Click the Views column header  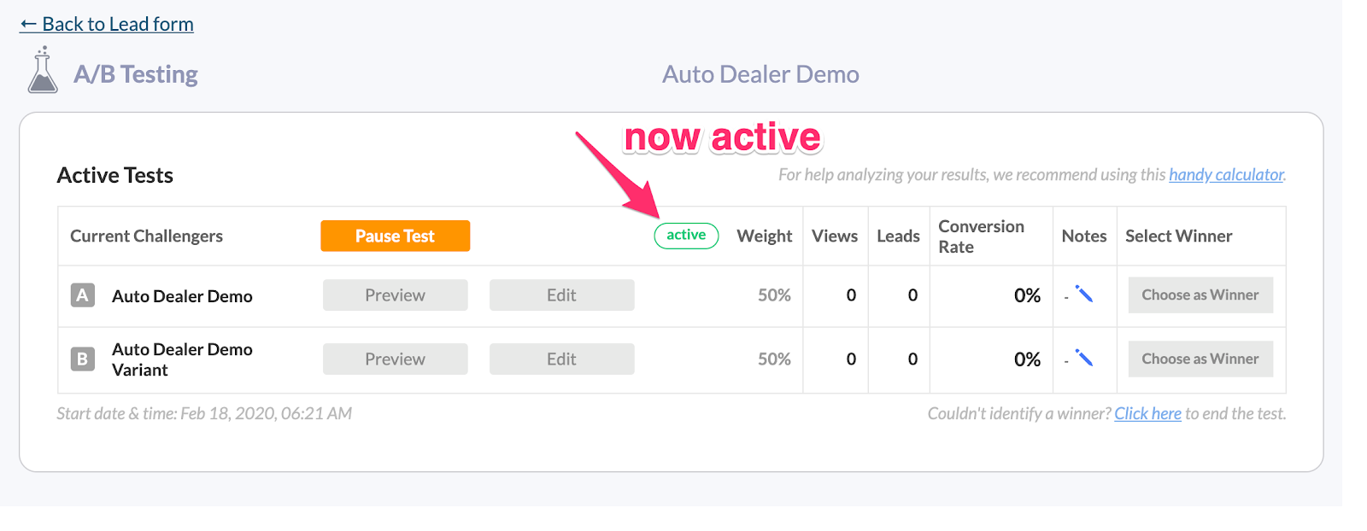click(835, 236)
